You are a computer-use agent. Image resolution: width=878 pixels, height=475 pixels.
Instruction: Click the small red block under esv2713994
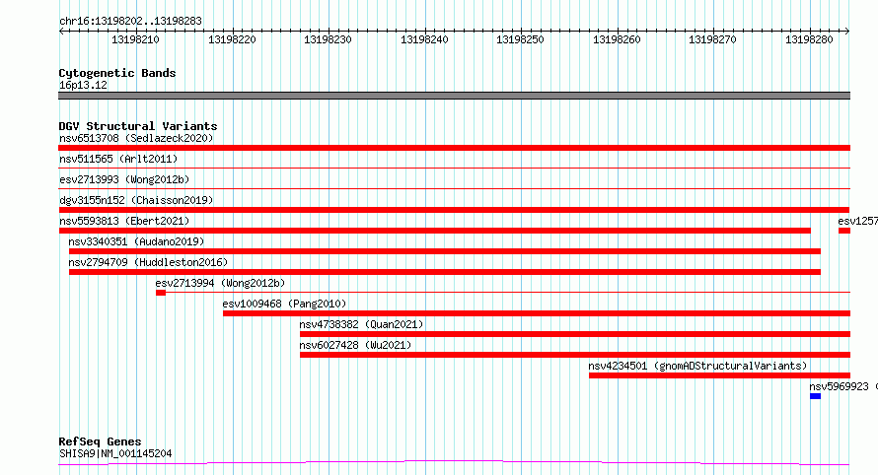pos(161,293)
